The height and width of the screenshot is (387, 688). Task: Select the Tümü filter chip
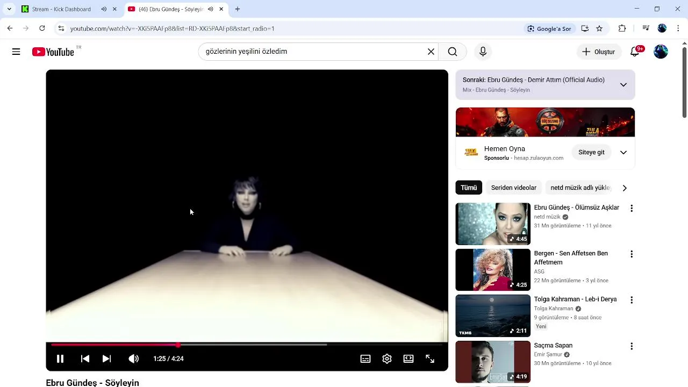(x=469, y=188)
